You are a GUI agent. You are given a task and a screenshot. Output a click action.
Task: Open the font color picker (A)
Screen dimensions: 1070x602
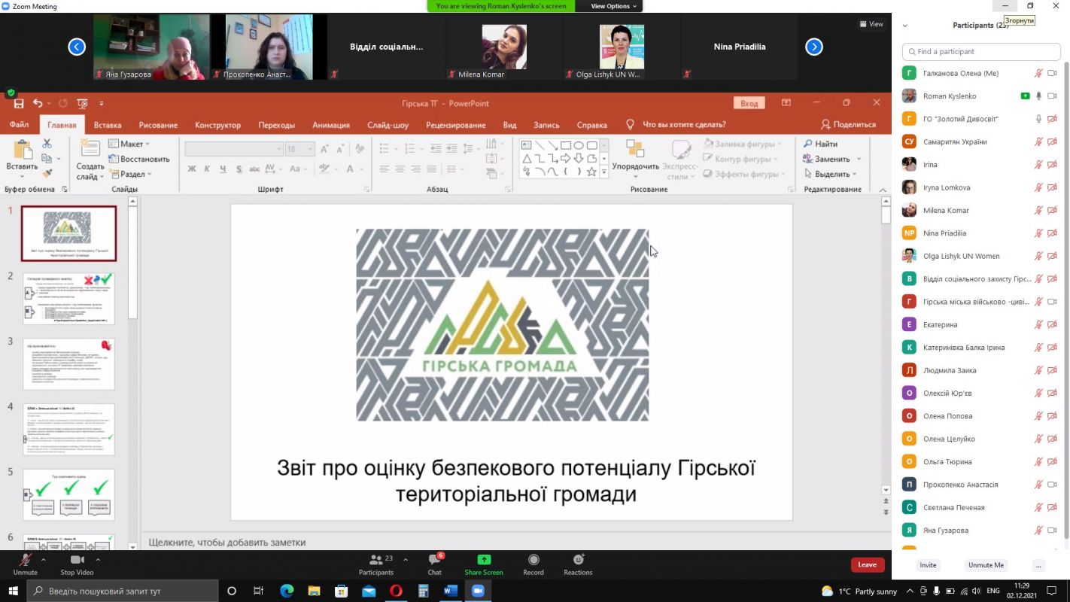click(351, 169)
